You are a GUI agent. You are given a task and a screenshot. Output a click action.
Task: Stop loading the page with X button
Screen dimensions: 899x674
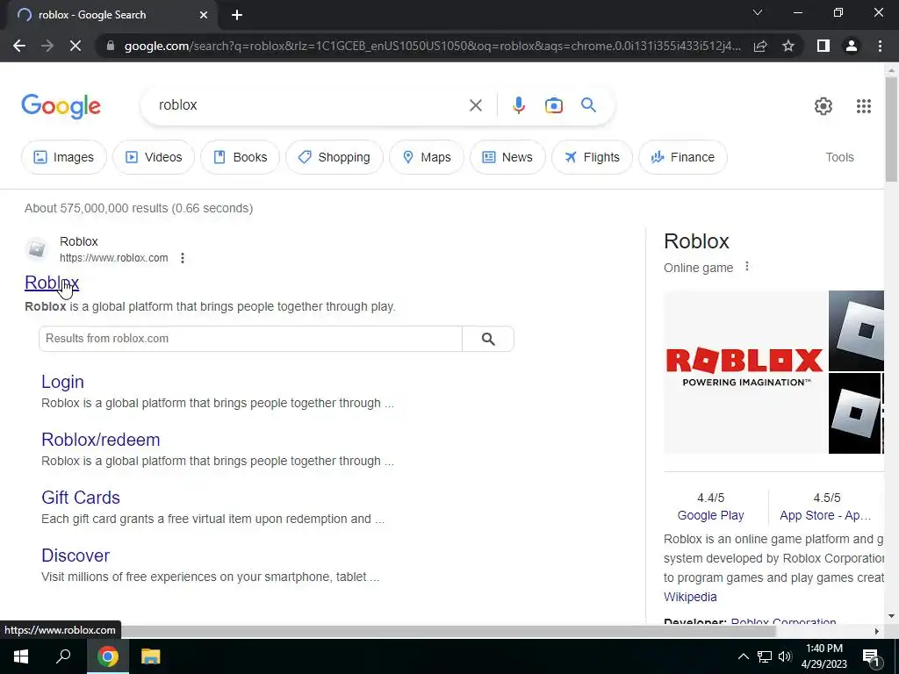[x=76, y=46]
